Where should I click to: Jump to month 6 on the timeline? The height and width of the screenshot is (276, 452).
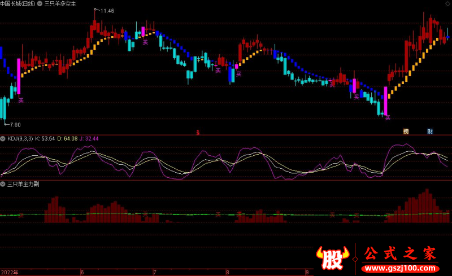(82, 272)
